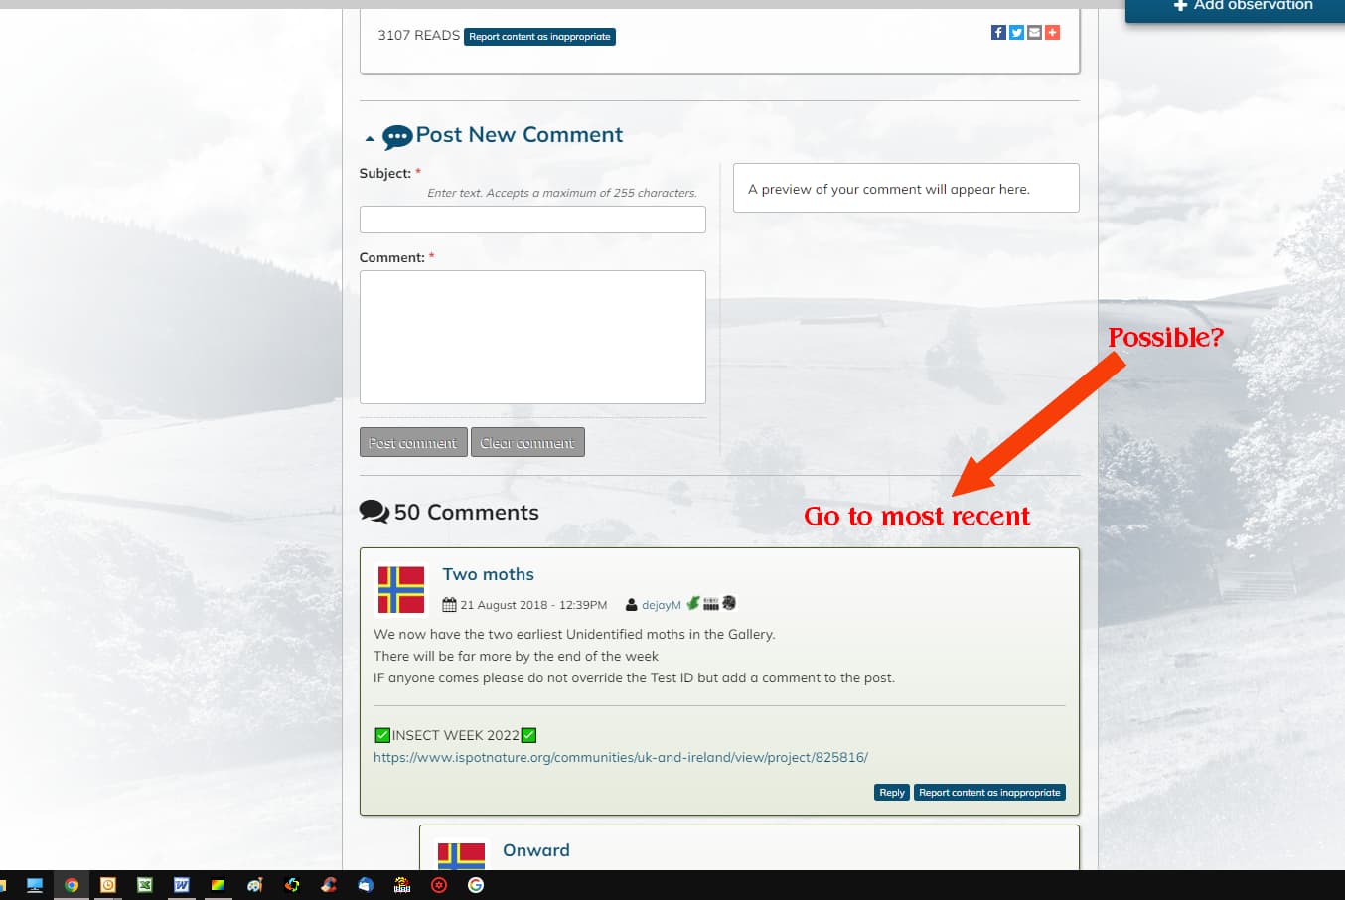
Task: Click the grid badge icon after dejayM
Action: (711, 603)
